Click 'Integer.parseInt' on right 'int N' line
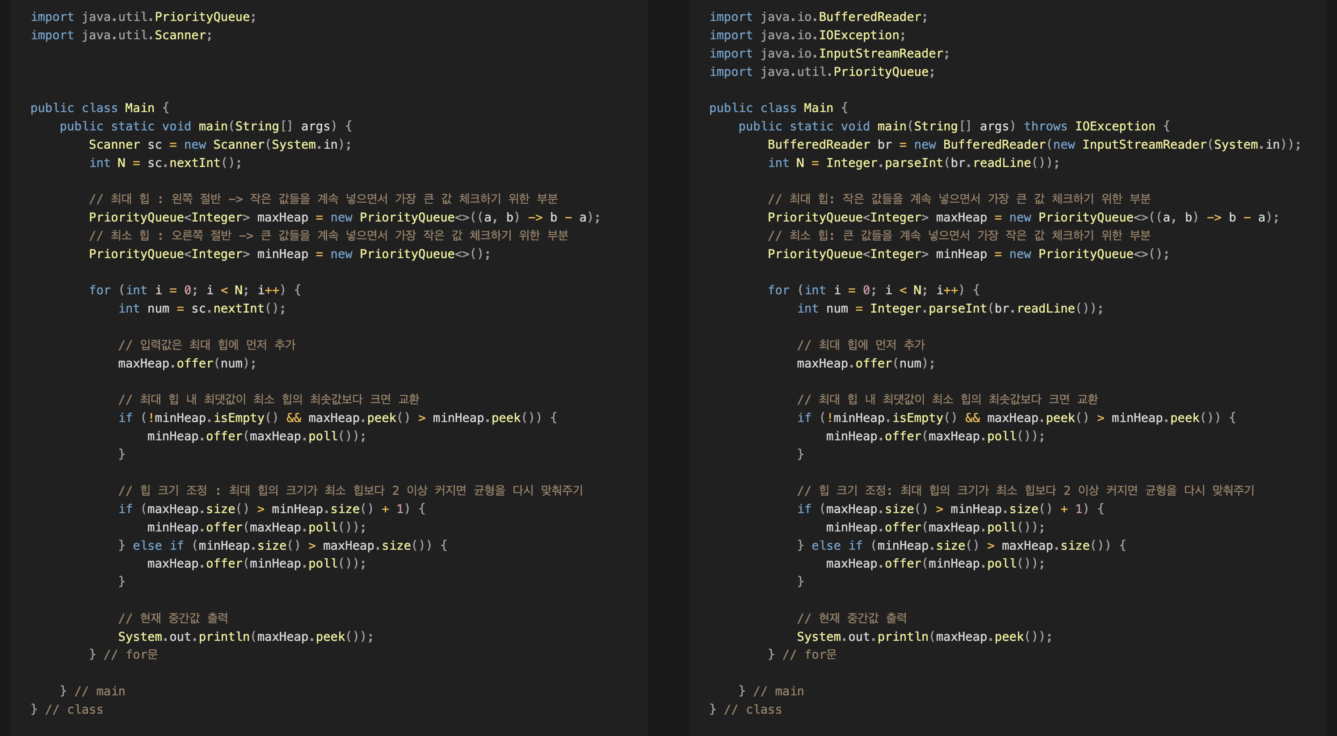The image size is (1337, 736). click(x=884, y=163)
